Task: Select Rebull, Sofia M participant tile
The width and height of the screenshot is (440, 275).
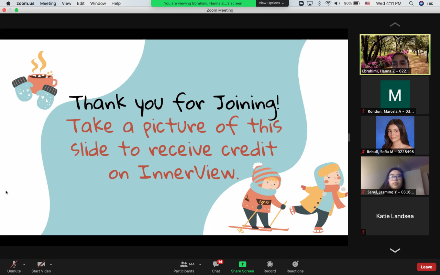Action: (395, 135)
